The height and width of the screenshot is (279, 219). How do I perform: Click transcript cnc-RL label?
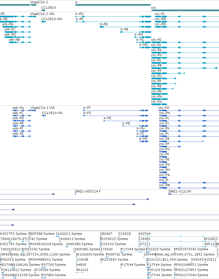(x=156, y=60)
